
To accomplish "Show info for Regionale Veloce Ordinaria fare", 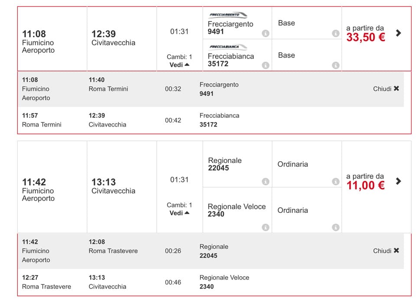I will (335, 227).
